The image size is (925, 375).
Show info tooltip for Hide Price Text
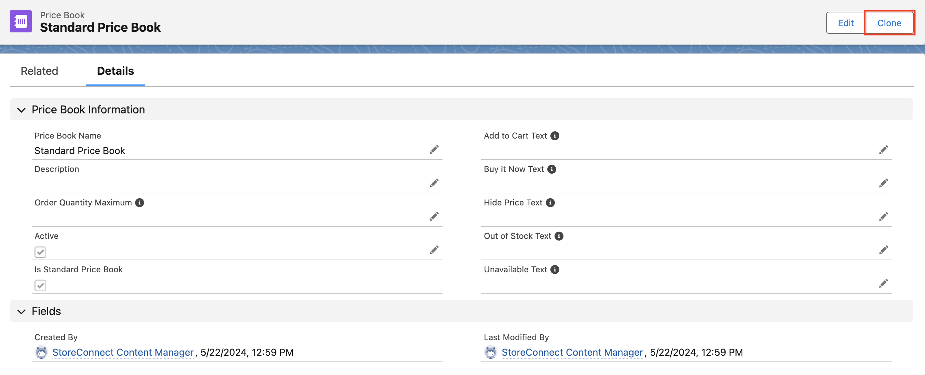pos(550,203)
